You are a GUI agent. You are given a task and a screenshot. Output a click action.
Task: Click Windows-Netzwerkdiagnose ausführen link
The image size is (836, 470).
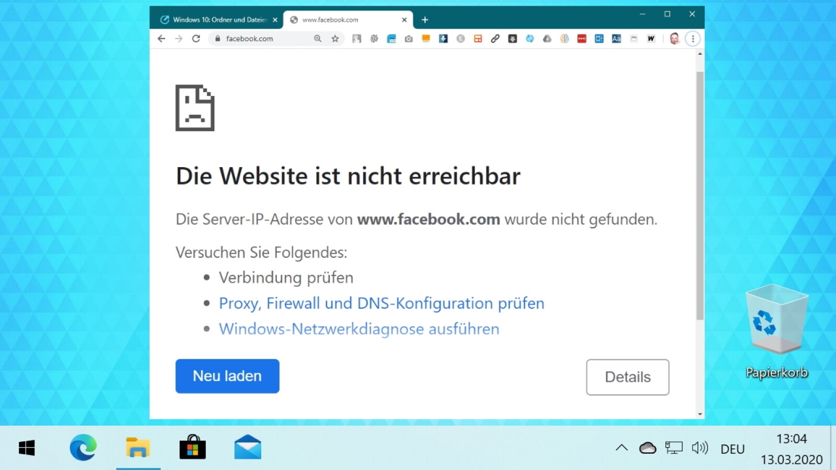point(359,329)
